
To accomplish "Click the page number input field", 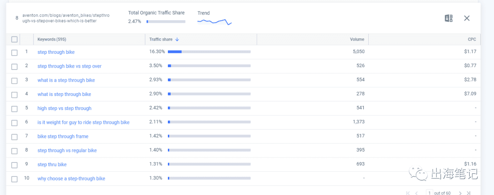I will tap(429, 193).
